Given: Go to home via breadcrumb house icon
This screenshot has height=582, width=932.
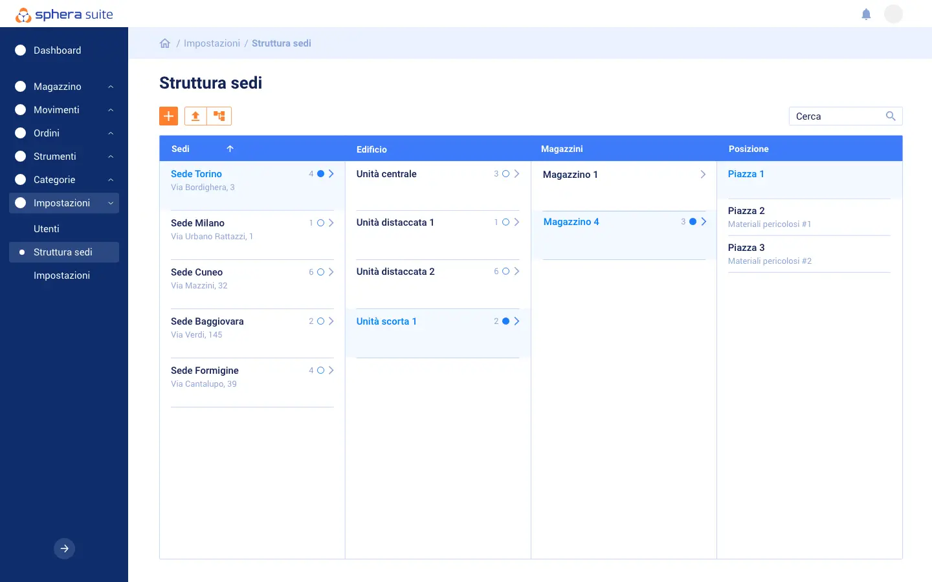Looking at the screenshot, I should pos(165,43).
